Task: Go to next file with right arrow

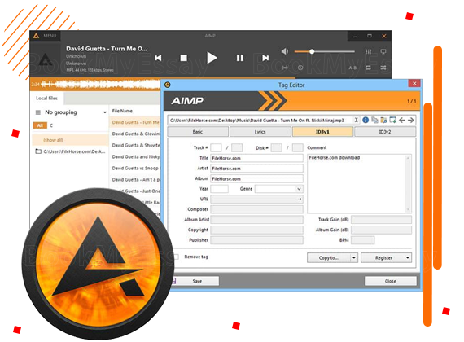Action: 411,120
